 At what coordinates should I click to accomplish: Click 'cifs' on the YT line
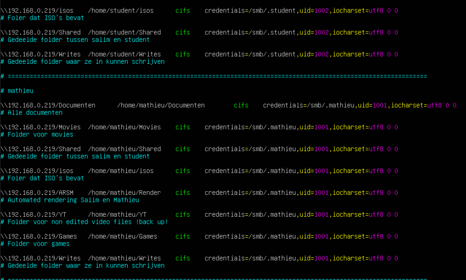tap(183, 215)
